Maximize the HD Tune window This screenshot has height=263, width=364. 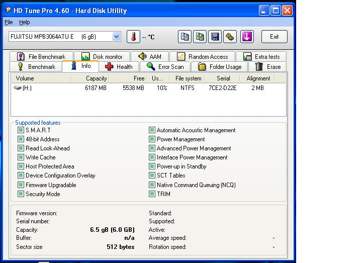point(276,11)
